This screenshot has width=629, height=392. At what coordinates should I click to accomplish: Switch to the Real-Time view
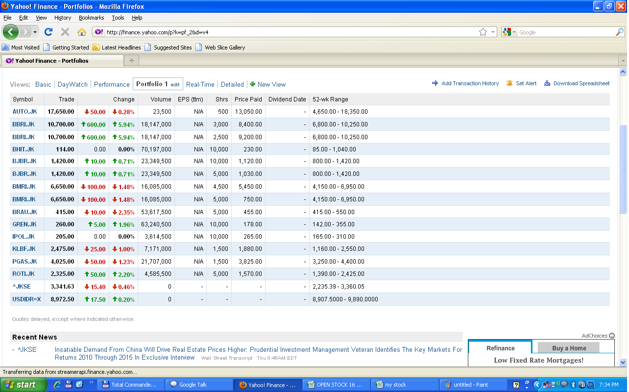coord(200,84)
